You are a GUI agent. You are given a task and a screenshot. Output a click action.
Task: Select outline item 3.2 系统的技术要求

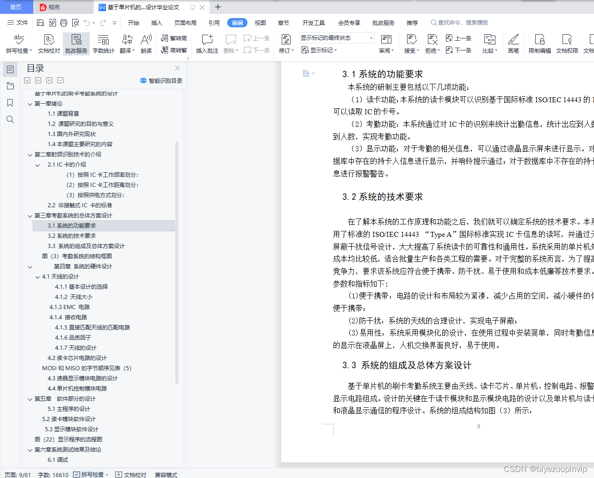[72, 236]
